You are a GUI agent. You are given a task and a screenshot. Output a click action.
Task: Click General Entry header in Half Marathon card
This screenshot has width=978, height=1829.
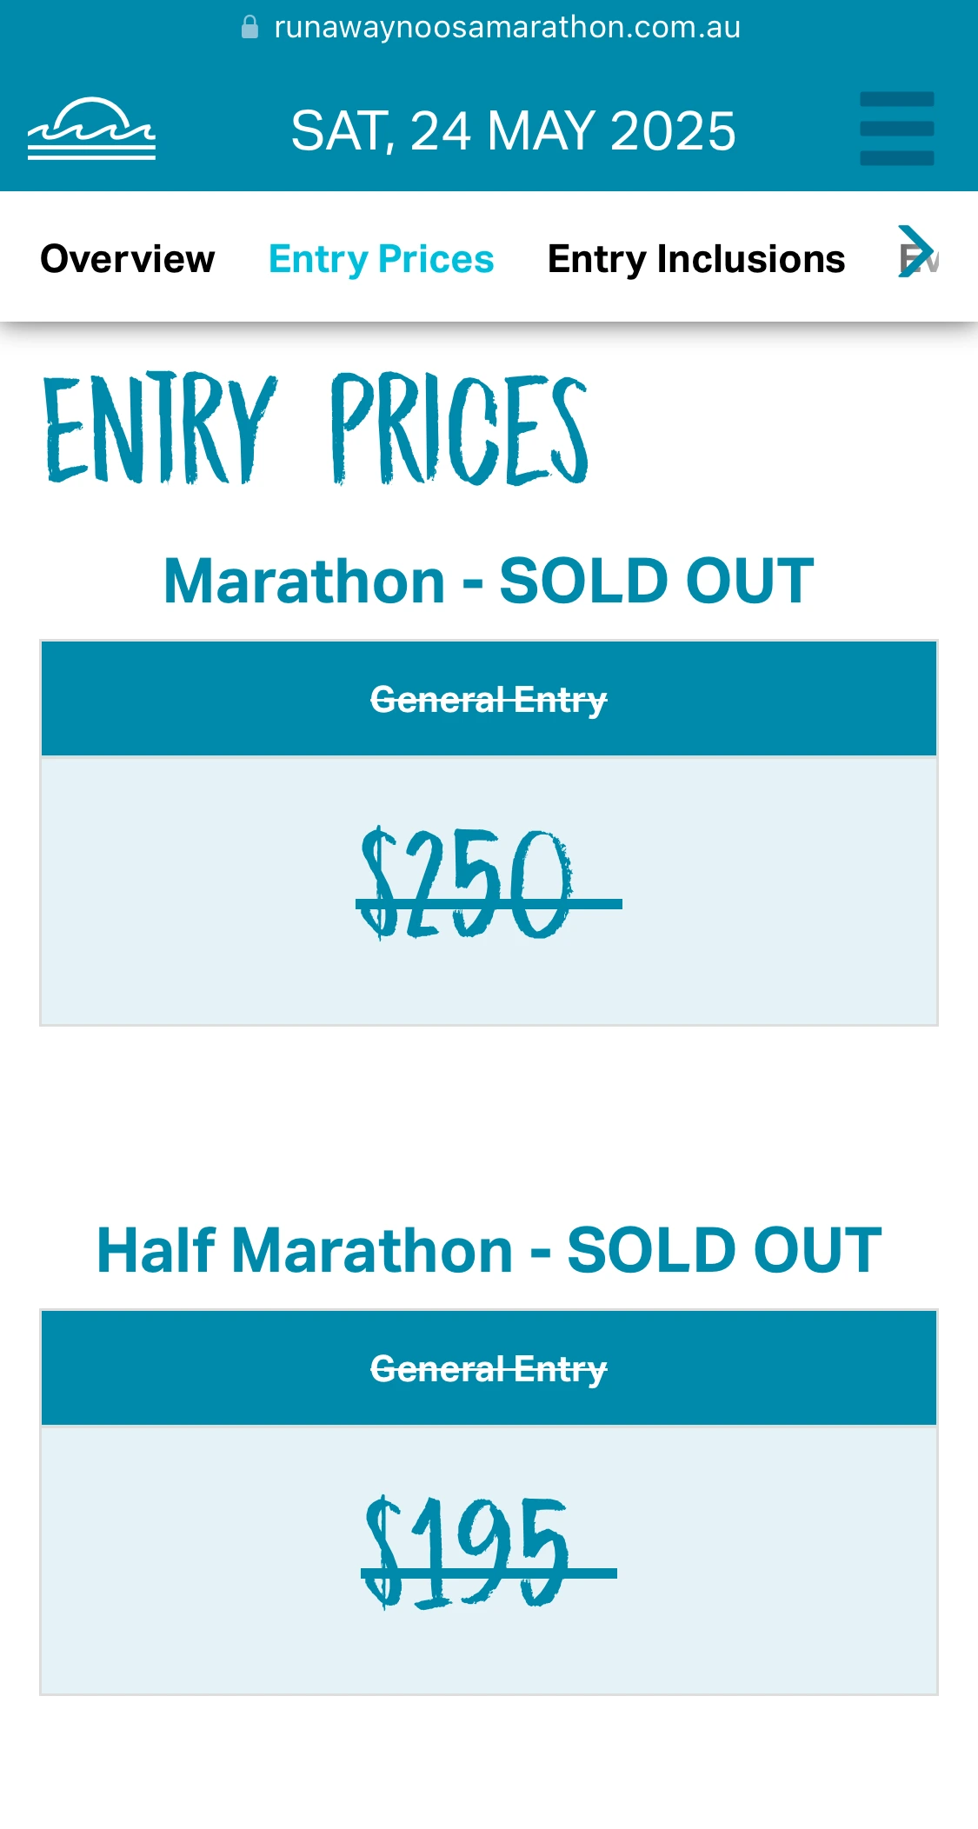pos(489,1369)
